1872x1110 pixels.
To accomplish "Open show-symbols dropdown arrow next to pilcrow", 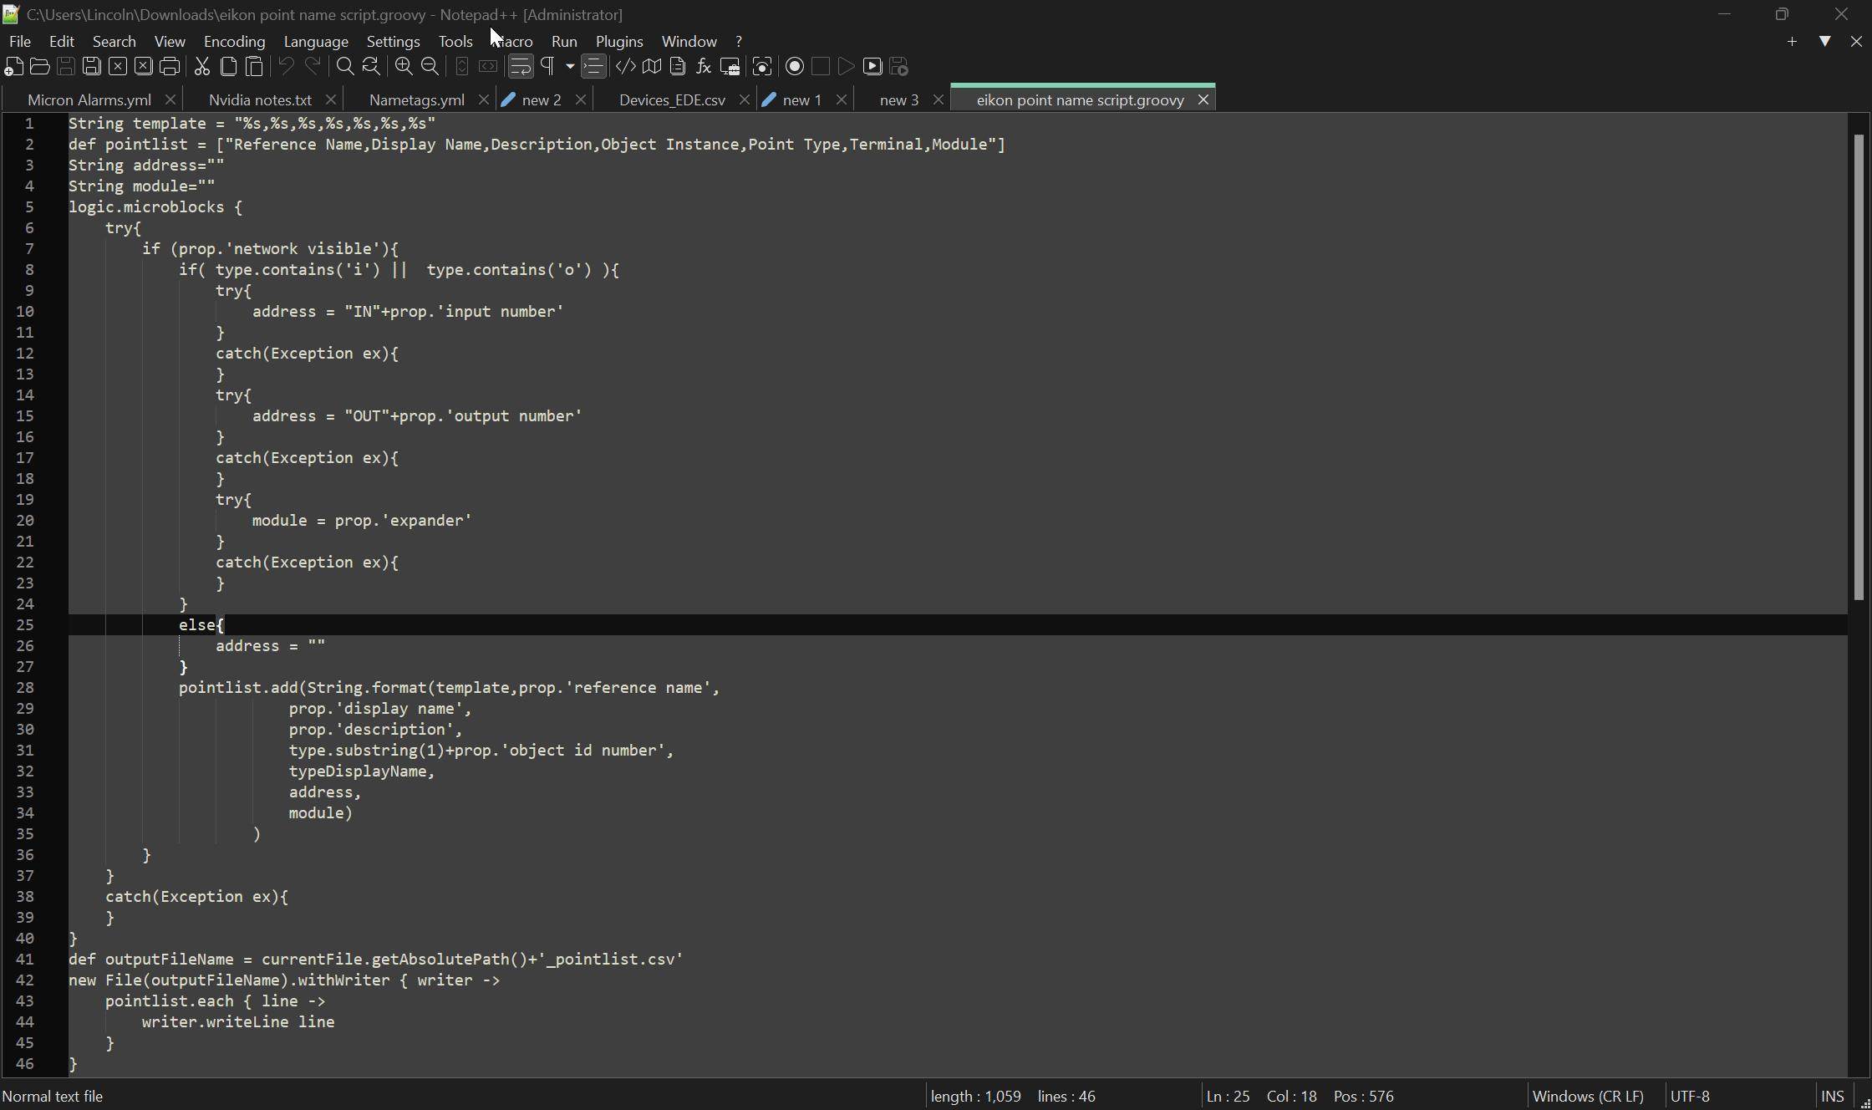I will 570,67.
